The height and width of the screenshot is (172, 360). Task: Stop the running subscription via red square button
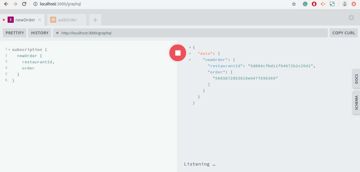177,53
